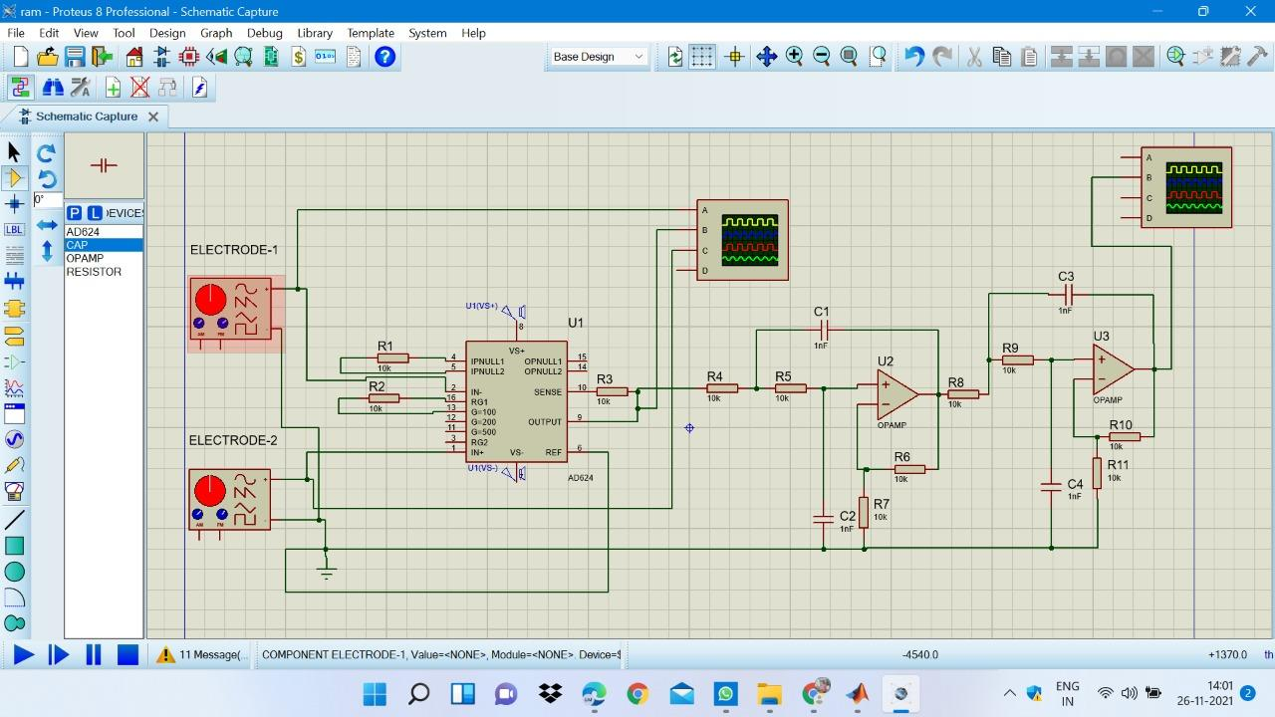The width and height of the screenshot is (1275, 717).
Task: Select the 2D circle graphics tool
Action: [14, 572]
